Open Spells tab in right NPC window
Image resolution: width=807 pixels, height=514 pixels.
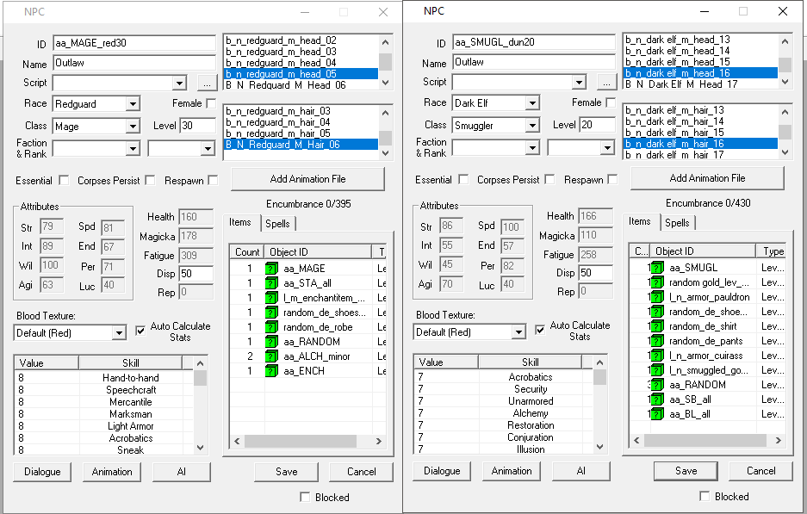click(677, 223)
